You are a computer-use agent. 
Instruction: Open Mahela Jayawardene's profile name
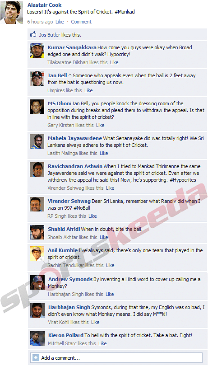point(75,138)
